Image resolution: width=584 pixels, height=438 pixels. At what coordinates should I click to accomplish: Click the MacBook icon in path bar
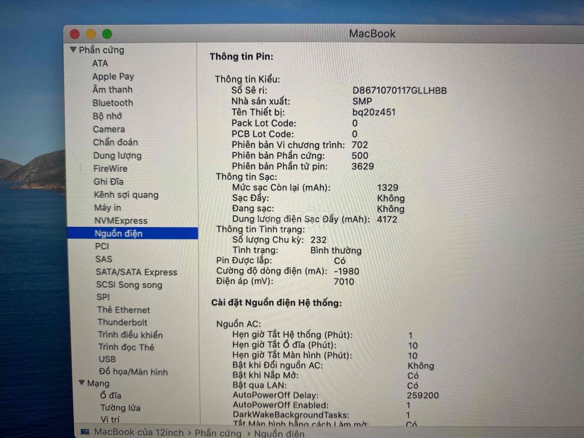[85, 432]
